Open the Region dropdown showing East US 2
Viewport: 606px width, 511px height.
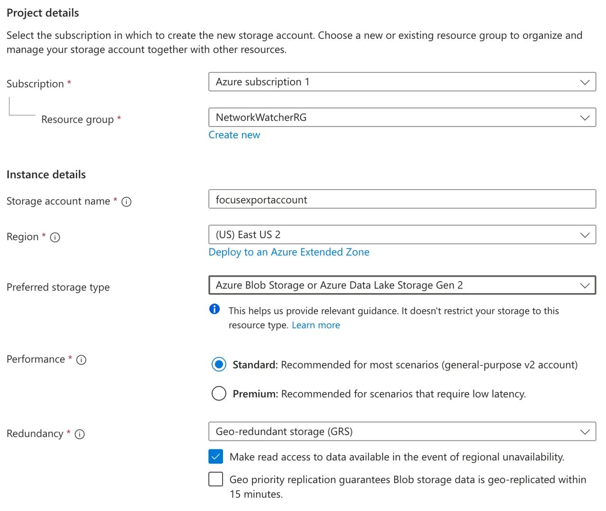pyautogui.click(x=402, y=235)
